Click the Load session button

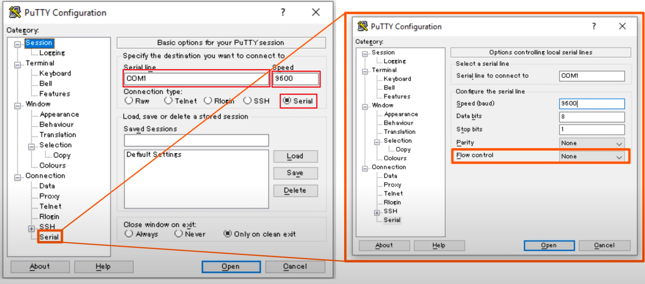pyautogui.click(x=295, y=156)
